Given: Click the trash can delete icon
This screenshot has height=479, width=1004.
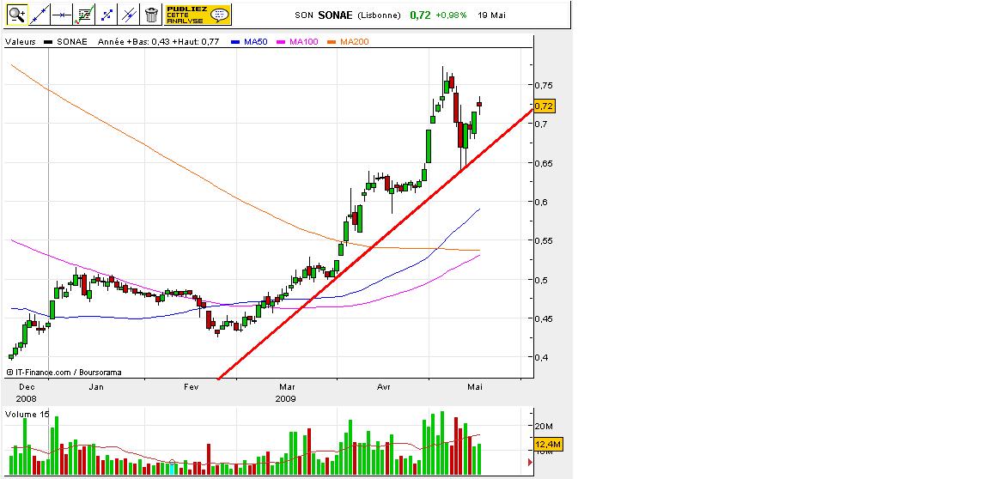Looking at the screenshot, I should click(151, 14).
